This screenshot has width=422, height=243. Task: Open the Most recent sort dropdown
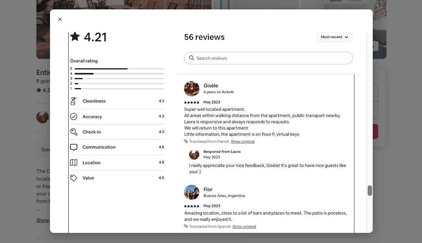[334, 37]
